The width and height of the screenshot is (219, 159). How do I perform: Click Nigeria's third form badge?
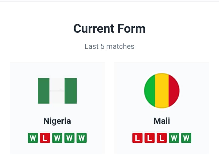57,138
